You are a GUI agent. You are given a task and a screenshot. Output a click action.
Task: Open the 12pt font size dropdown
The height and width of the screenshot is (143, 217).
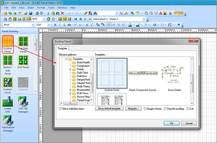49,25
